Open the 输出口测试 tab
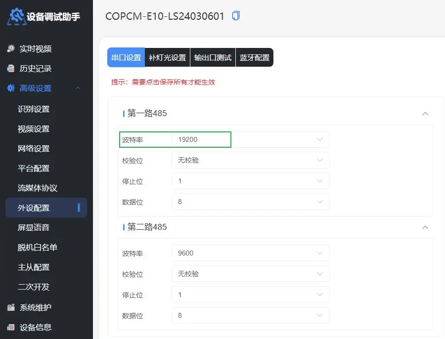Screen dimensions: 445x339 [213, 57]
